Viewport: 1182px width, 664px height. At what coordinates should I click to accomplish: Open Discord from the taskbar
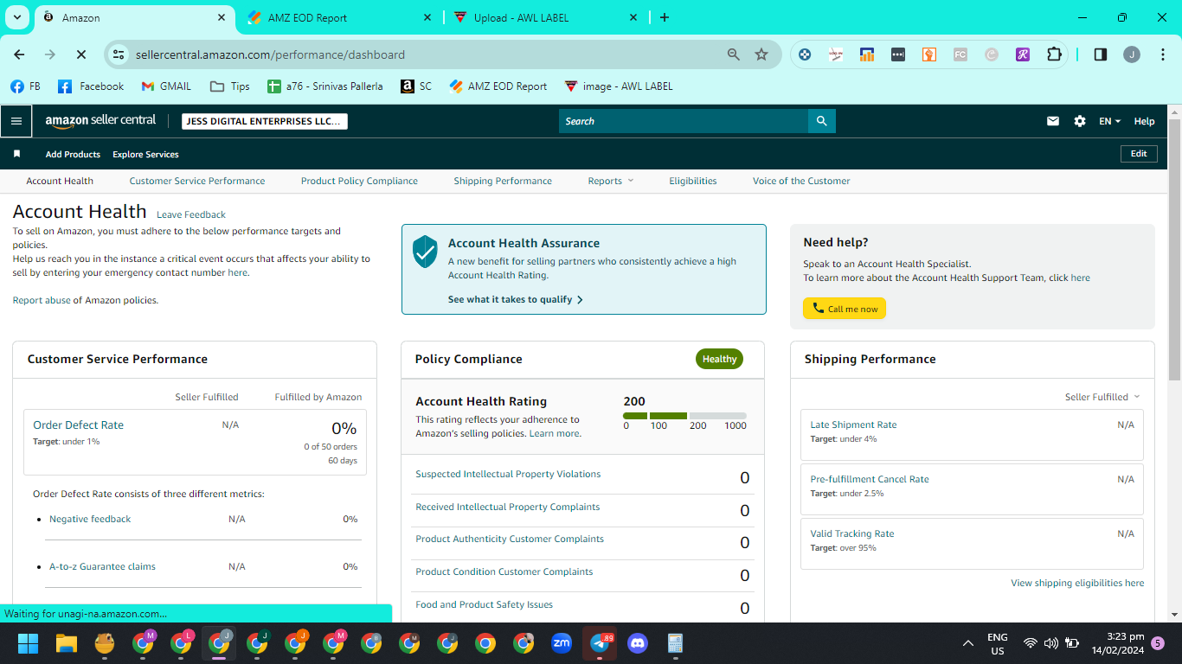pos(638,643)
